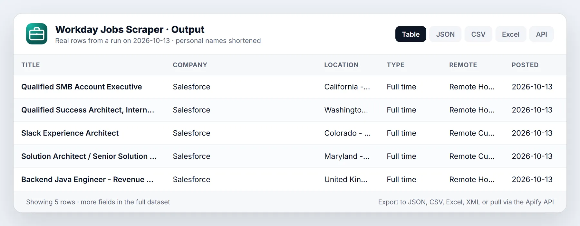Click the LOCATION column header
The width and height of the screenshot is (580, 226).
341,65
